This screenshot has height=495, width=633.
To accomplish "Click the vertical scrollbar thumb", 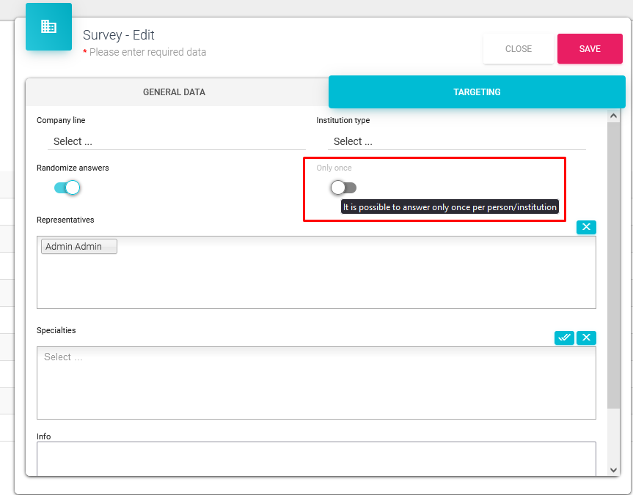I will (x=614, y=264).
